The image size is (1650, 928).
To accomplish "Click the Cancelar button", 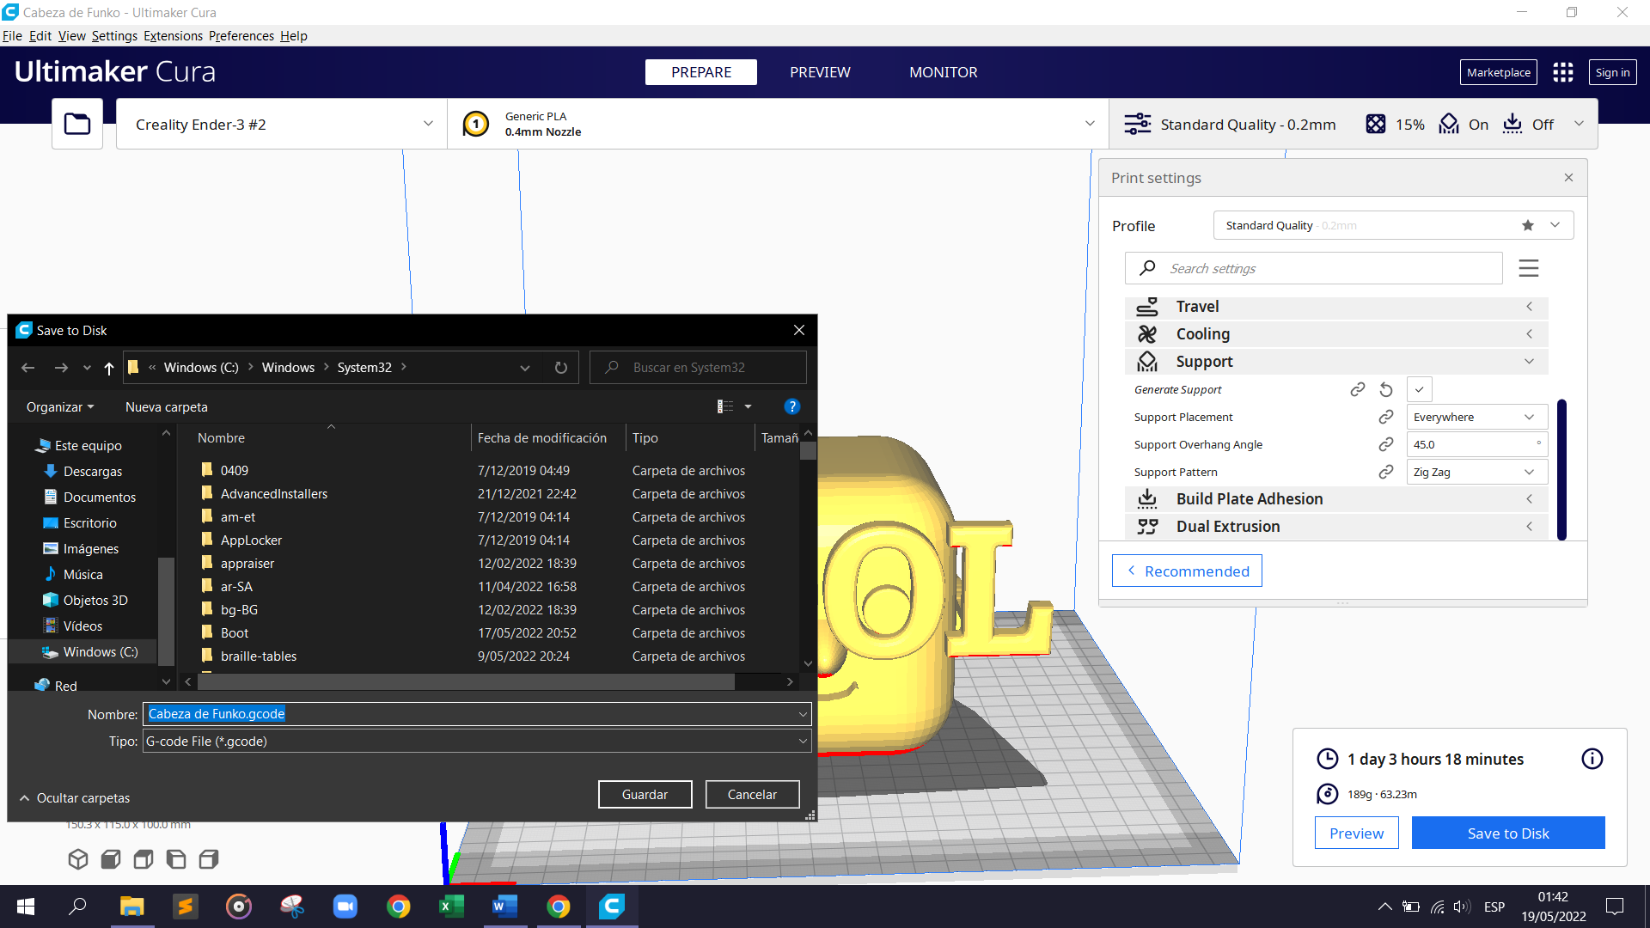I will 752,795.
